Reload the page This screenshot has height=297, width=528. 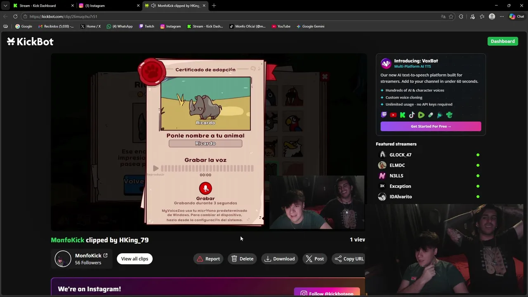(15, 16)
